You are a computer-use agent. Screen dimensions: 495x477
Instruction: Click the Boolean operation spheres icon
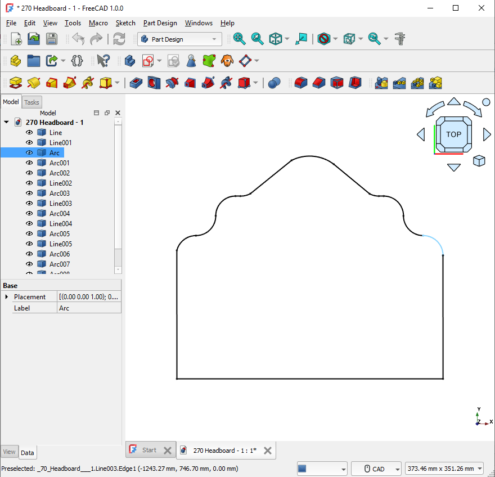(274, 83)
